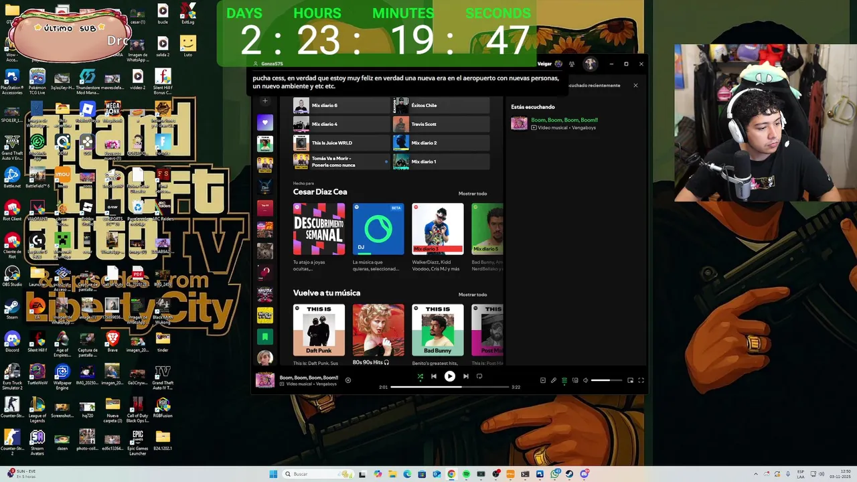Viewport: 857px width, 482px height.
Task: Click the taskbar Buscar search box
Action: pyautogui.click(x=317, y=474)
